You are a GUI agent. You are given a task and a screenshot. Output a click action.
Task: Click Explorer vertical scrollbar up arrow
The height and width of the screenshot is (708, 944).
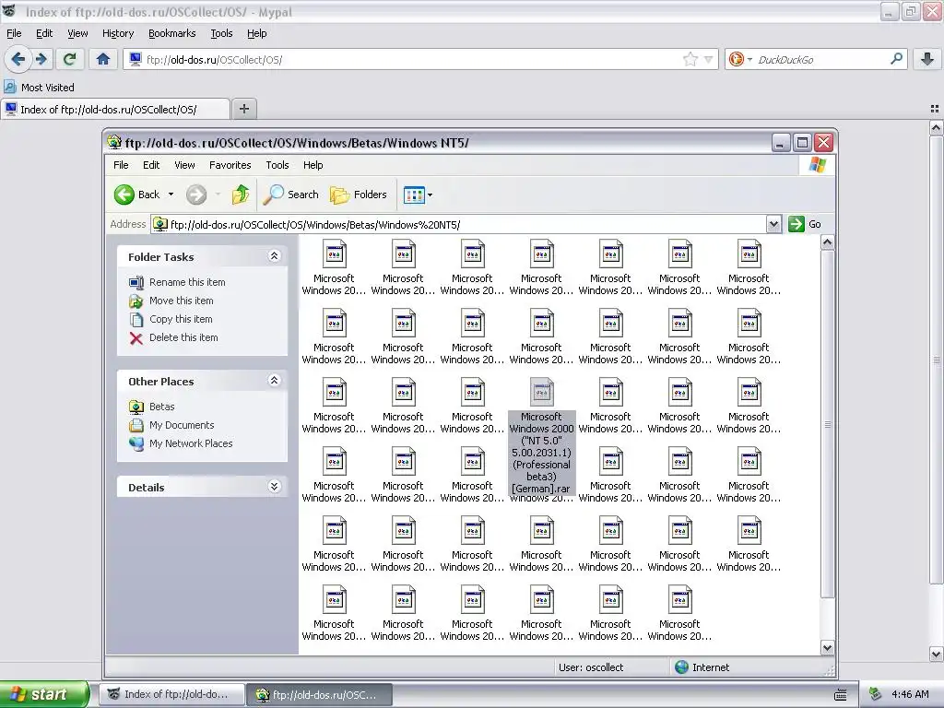[x=827, y=242]
